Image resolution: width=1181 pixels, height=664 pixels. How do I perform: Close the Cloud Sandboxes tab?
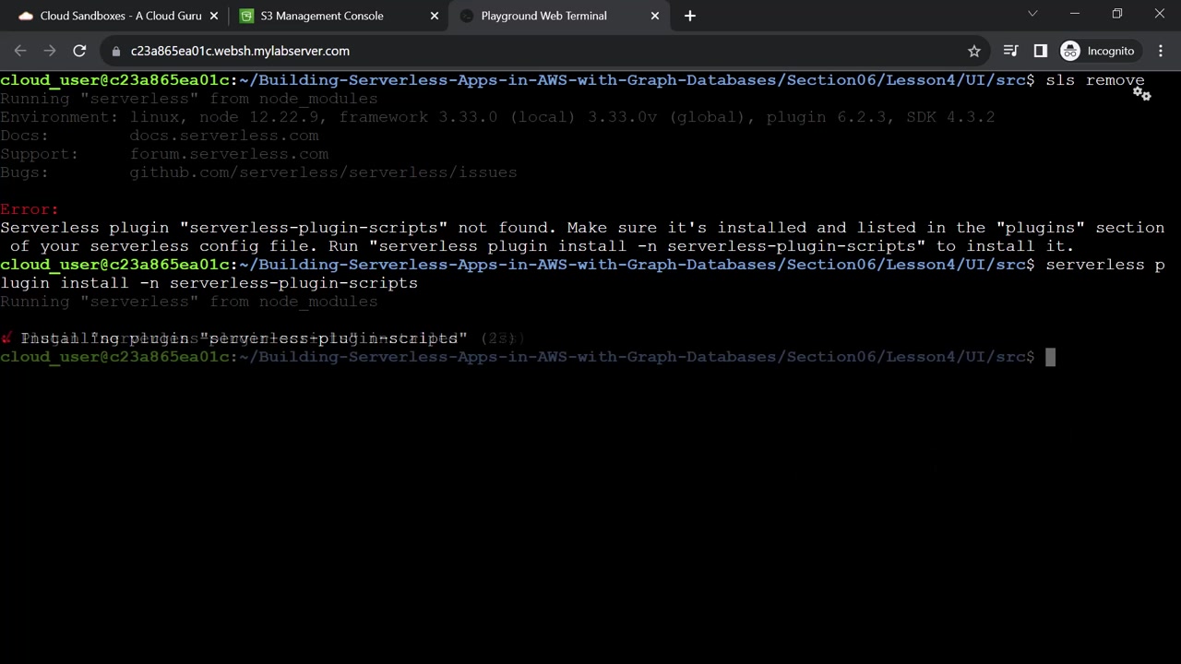[x=213, y=16]
